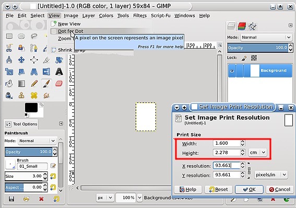Toggle zoom-on-resize icon above vertical scrollbar
Image resolution: width=296 pixels, height=208 pixels.
[220, 45]
